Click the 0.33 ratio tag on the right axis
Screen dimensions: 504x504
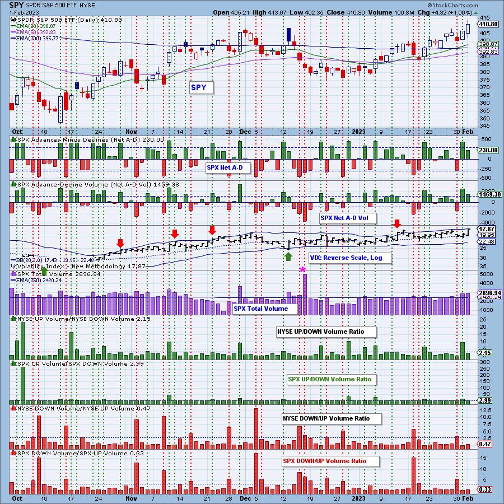[485, 489]
